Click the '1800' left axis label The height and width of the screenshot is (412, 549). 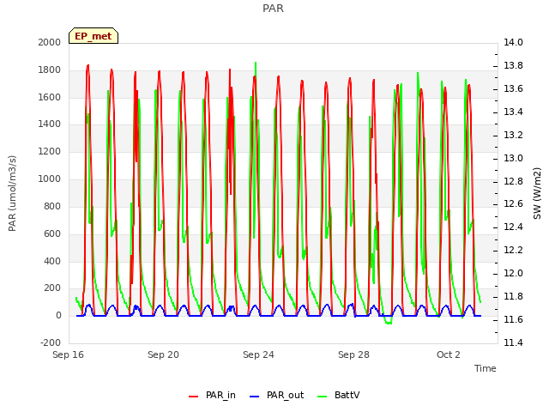tap(50, 70)
